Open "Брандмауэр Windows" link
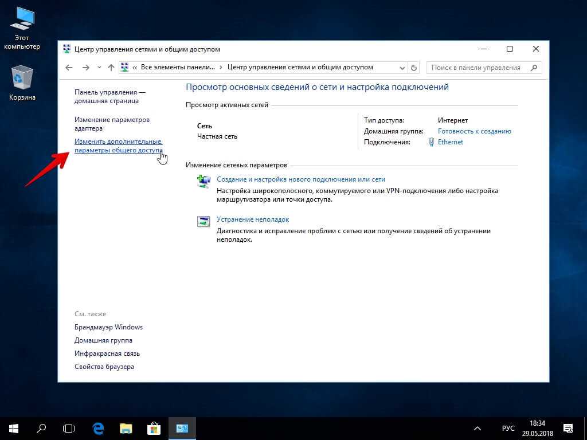This screenshot has width=587, height=440. 108,327
